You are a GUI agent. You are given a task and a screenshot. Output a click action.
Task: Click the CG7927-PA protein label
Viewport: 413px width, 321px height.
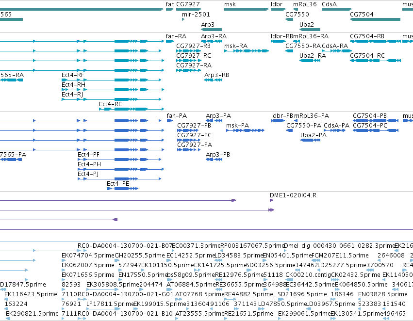pos(195,144)
